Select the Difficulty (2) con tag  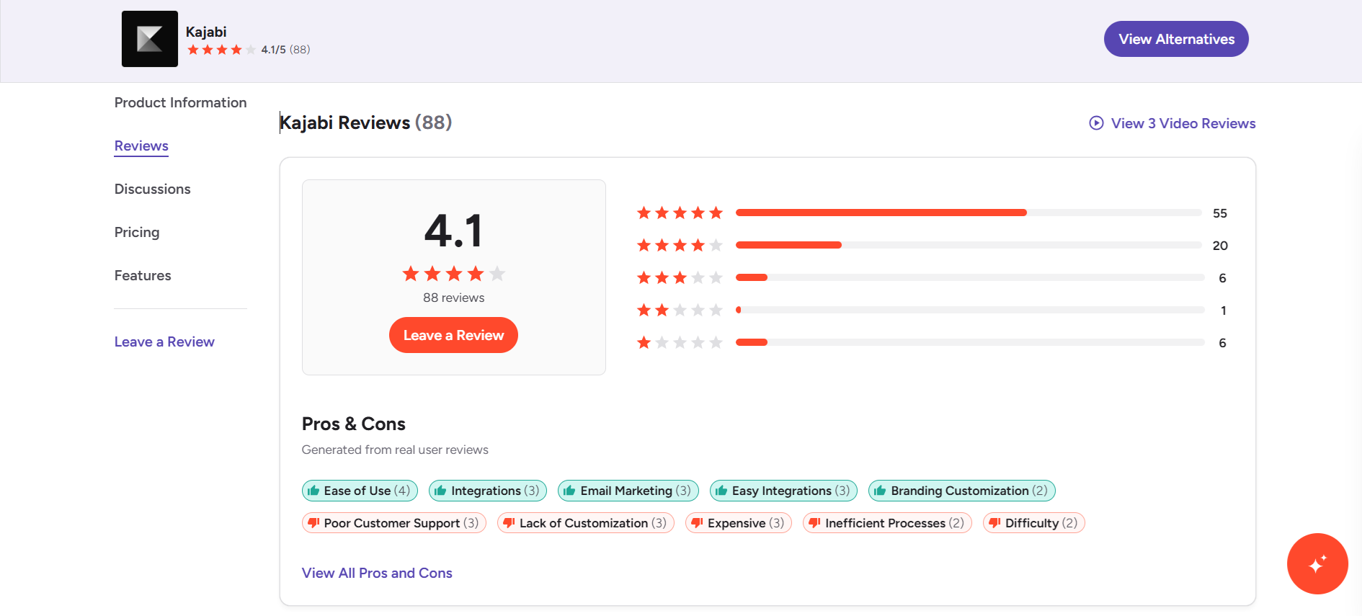1034,523
